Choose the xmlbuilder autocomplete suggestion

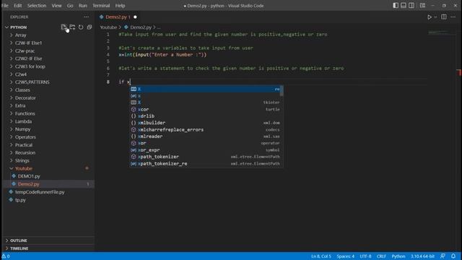point(206,123)
